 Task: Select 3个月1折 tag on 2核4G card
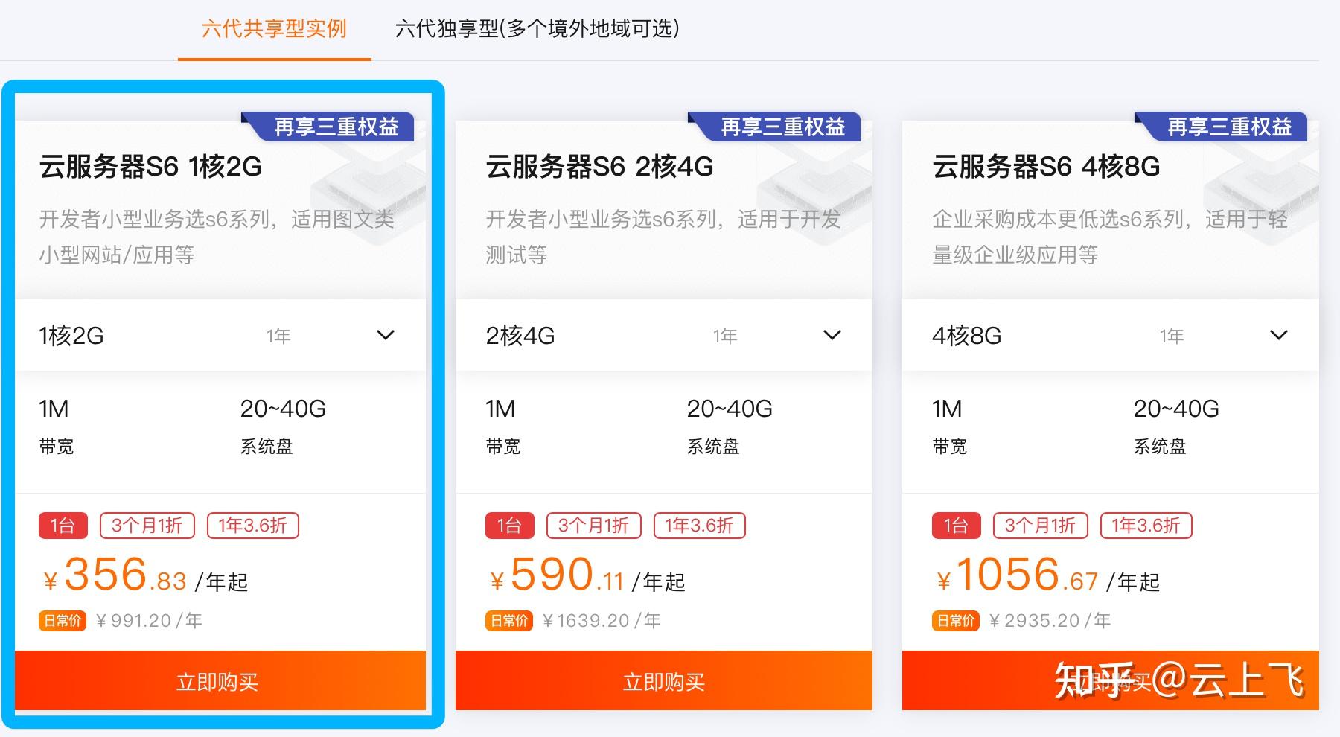pos(593,526)
